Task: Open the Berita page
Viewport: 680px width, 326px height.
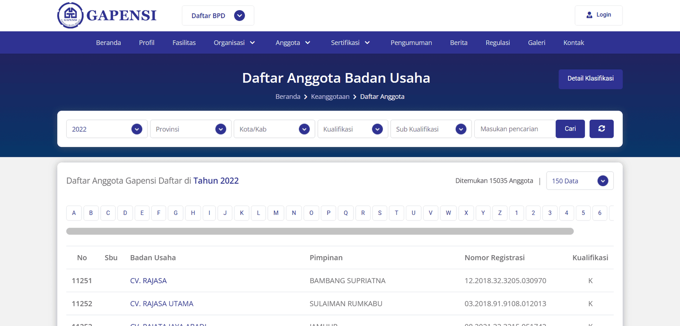Action: (459, 42)
